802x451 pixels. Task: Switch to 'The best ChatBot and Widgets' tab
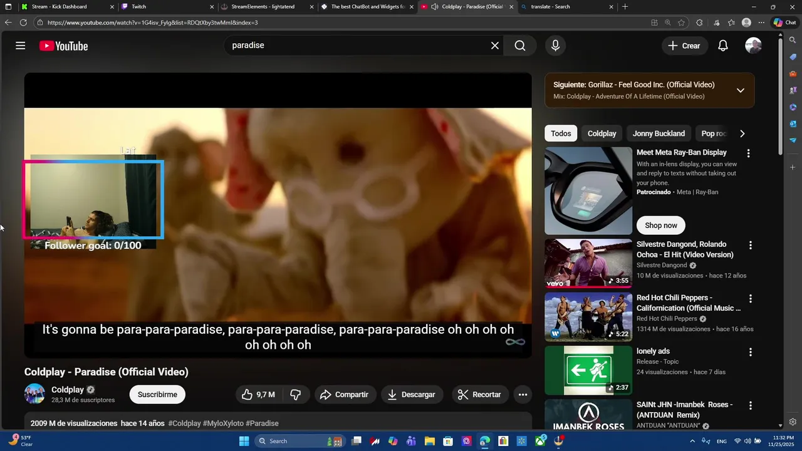click(x=368, y=7)
